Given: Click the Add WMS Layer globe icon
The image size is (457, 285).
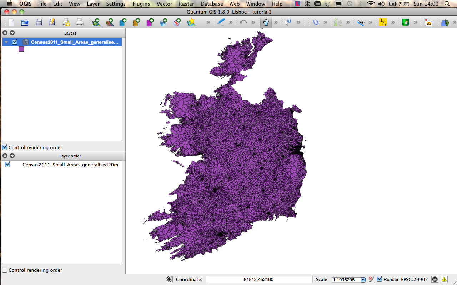Looking at the screenshot, I should 164,22.
